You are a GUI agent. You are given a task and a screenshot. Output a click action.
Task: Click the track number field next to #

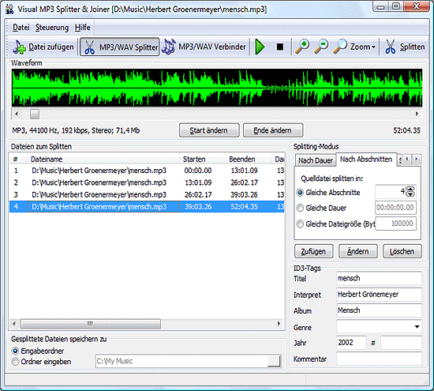[x=402, y=343]
